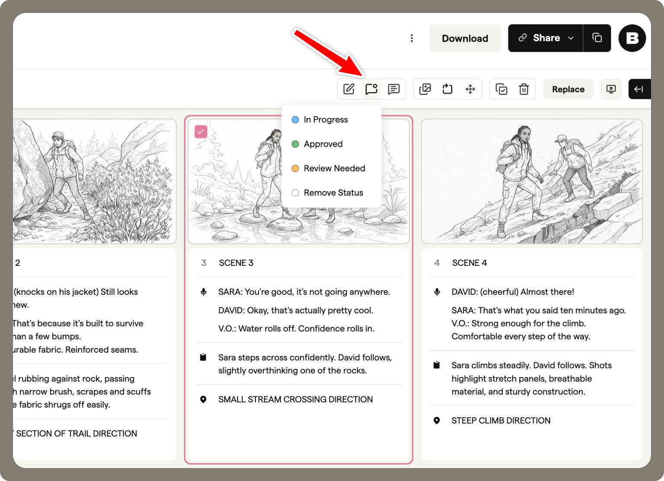Click the trash delete icon
Viewport: 664px width, 481px height.
pos(524,89)
